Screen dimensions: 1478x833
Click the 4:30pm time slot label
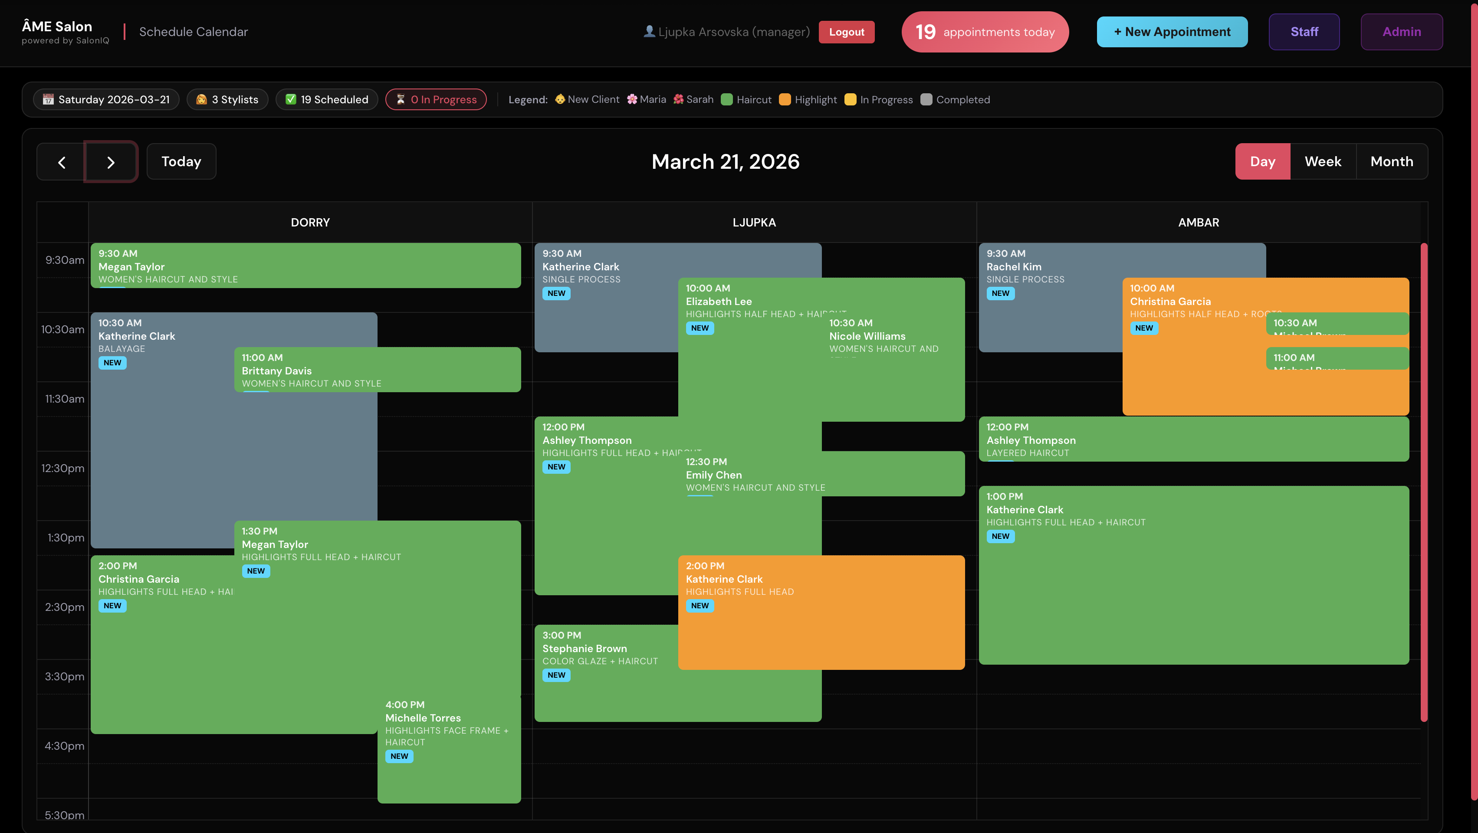click(x=64, y=746)
